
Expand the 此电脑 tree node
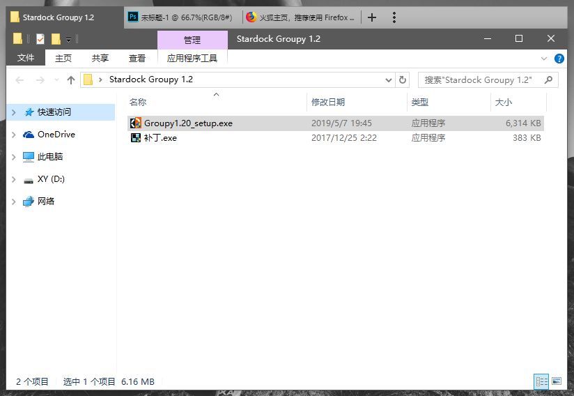(14, 157)
